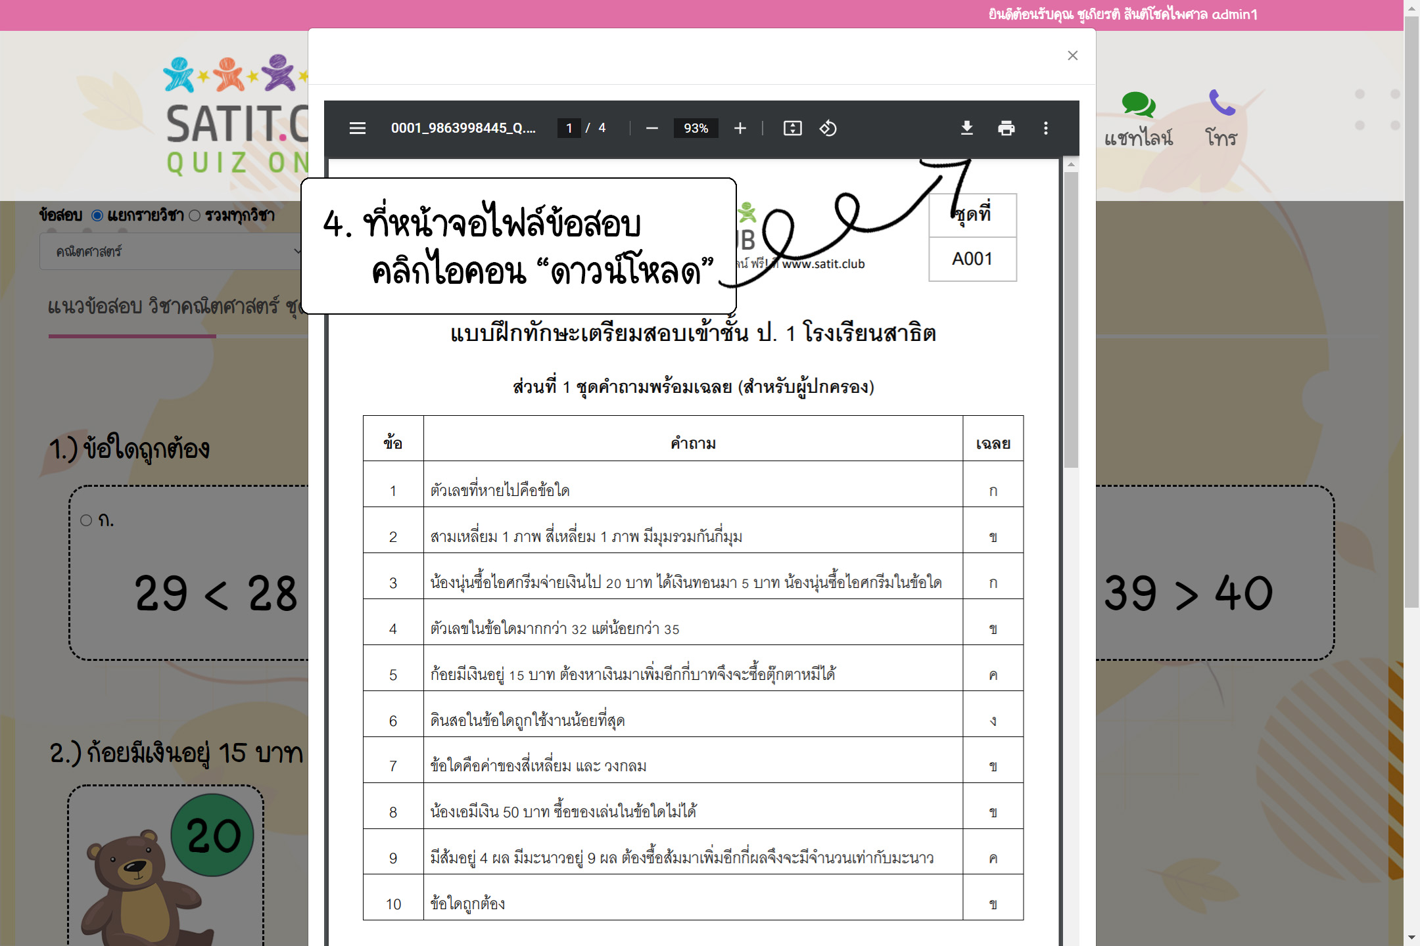1420x946 pixels.
Task: Click the fit to page icon
Action: [x=792, y=128]
